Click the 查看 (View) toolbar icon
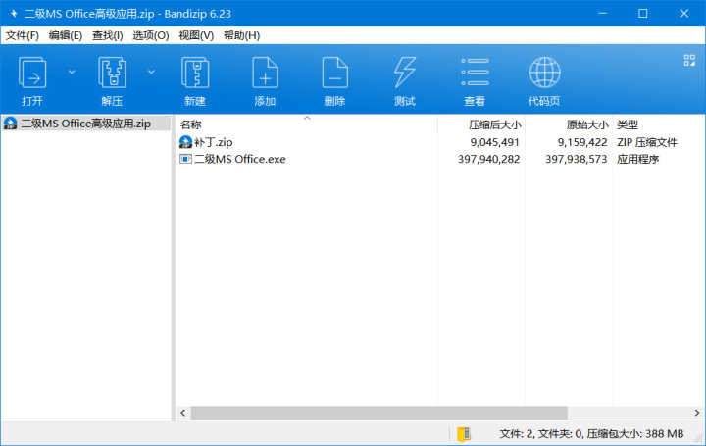This screenshot has height=446, width=706. click(475, 74)
